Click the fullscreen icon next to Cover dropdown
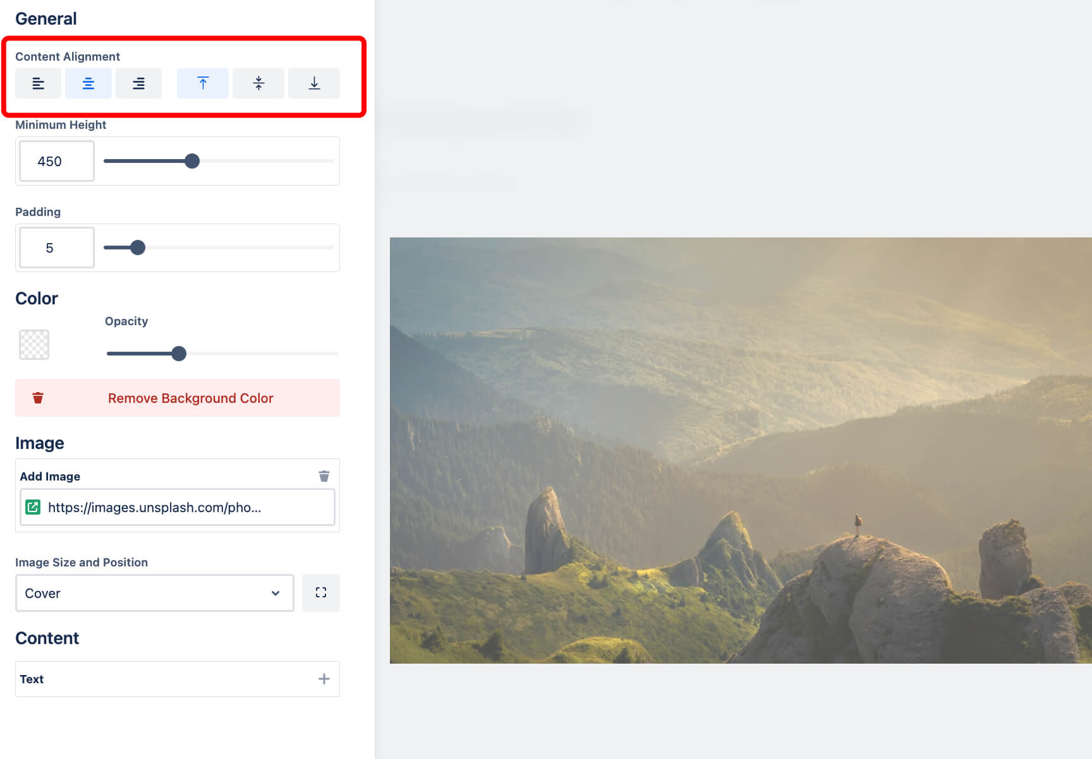This screenshot has width=1092, height=759. point(321,592)
